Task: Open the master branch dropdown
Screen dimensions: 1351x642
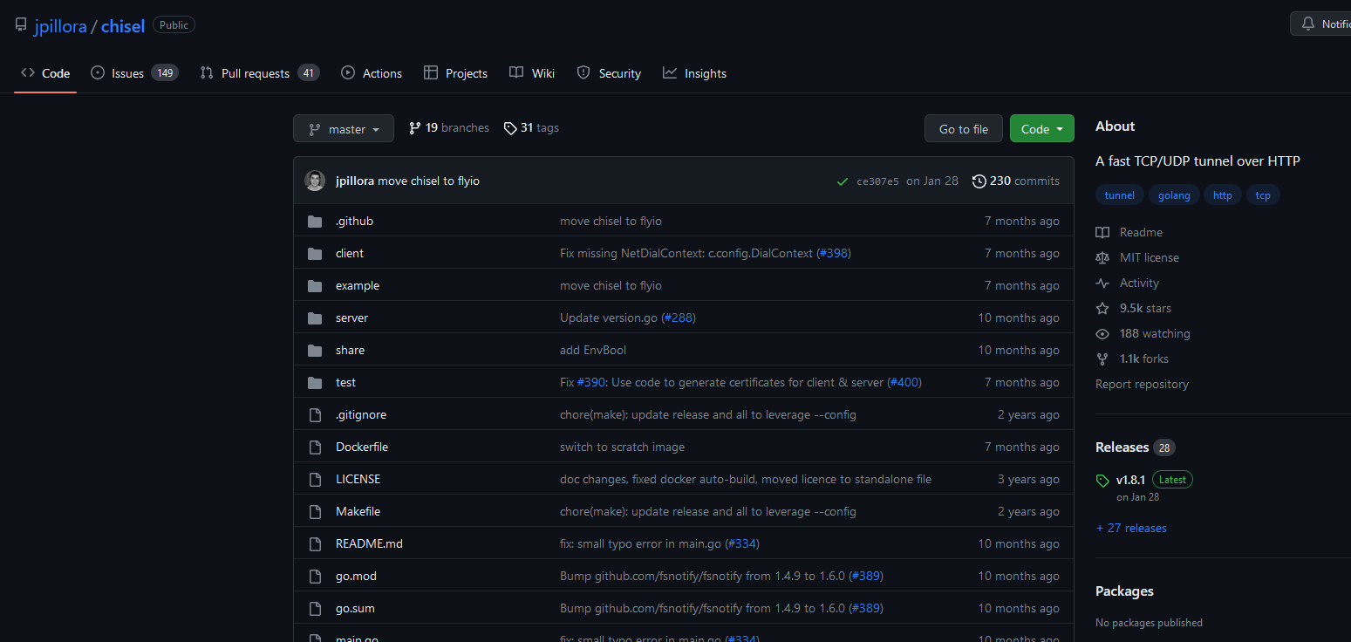Action: click(x=344, y=128)
